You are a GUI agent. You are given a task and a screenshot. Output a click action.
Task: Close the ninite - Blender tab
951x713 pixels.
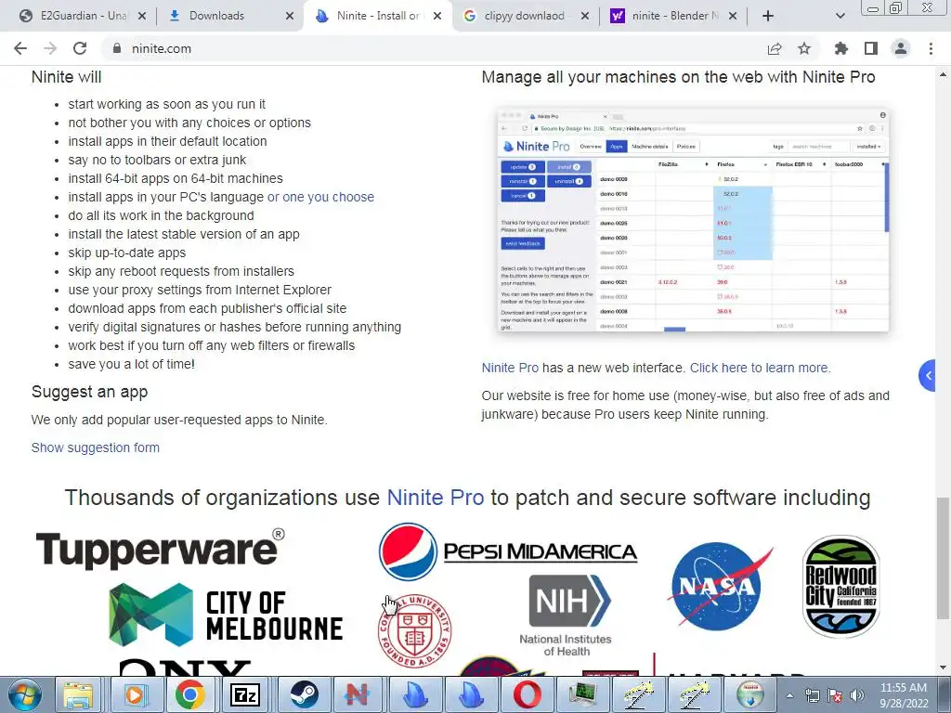pos(733,16)
